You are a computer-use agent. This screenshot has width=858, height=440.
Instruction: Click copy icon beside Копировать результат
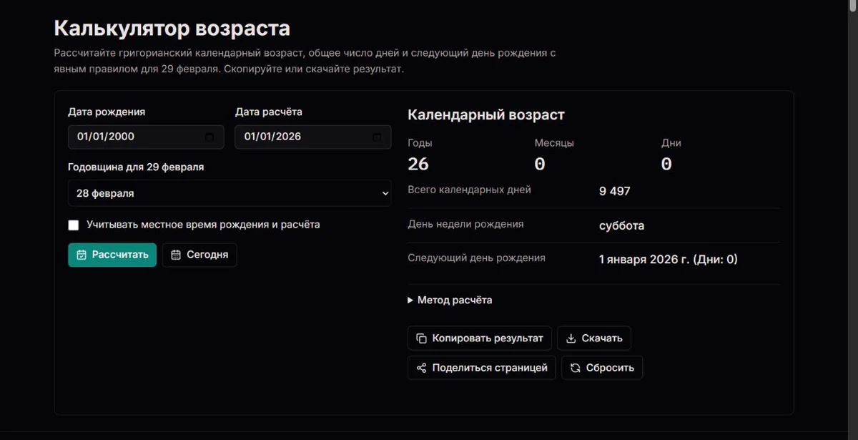tap(422, 338)
